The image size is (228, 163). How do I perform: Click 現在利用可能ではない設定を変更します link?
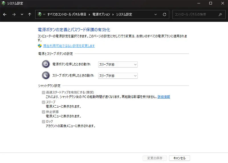[x=69, y=46]
